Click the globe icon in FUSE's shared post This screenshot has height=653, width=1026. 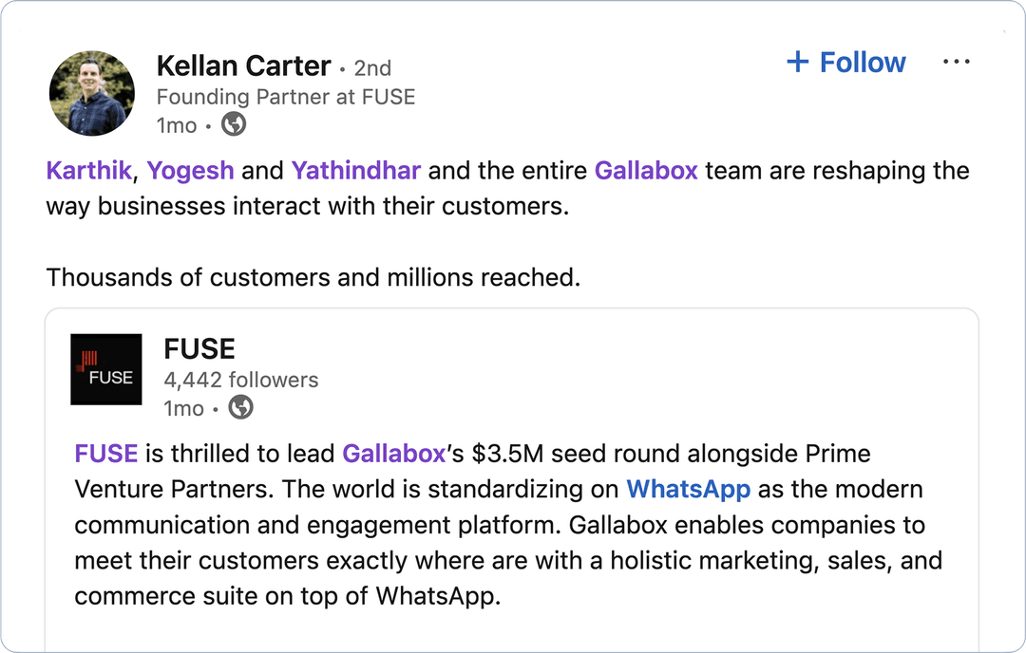(241, 408)
